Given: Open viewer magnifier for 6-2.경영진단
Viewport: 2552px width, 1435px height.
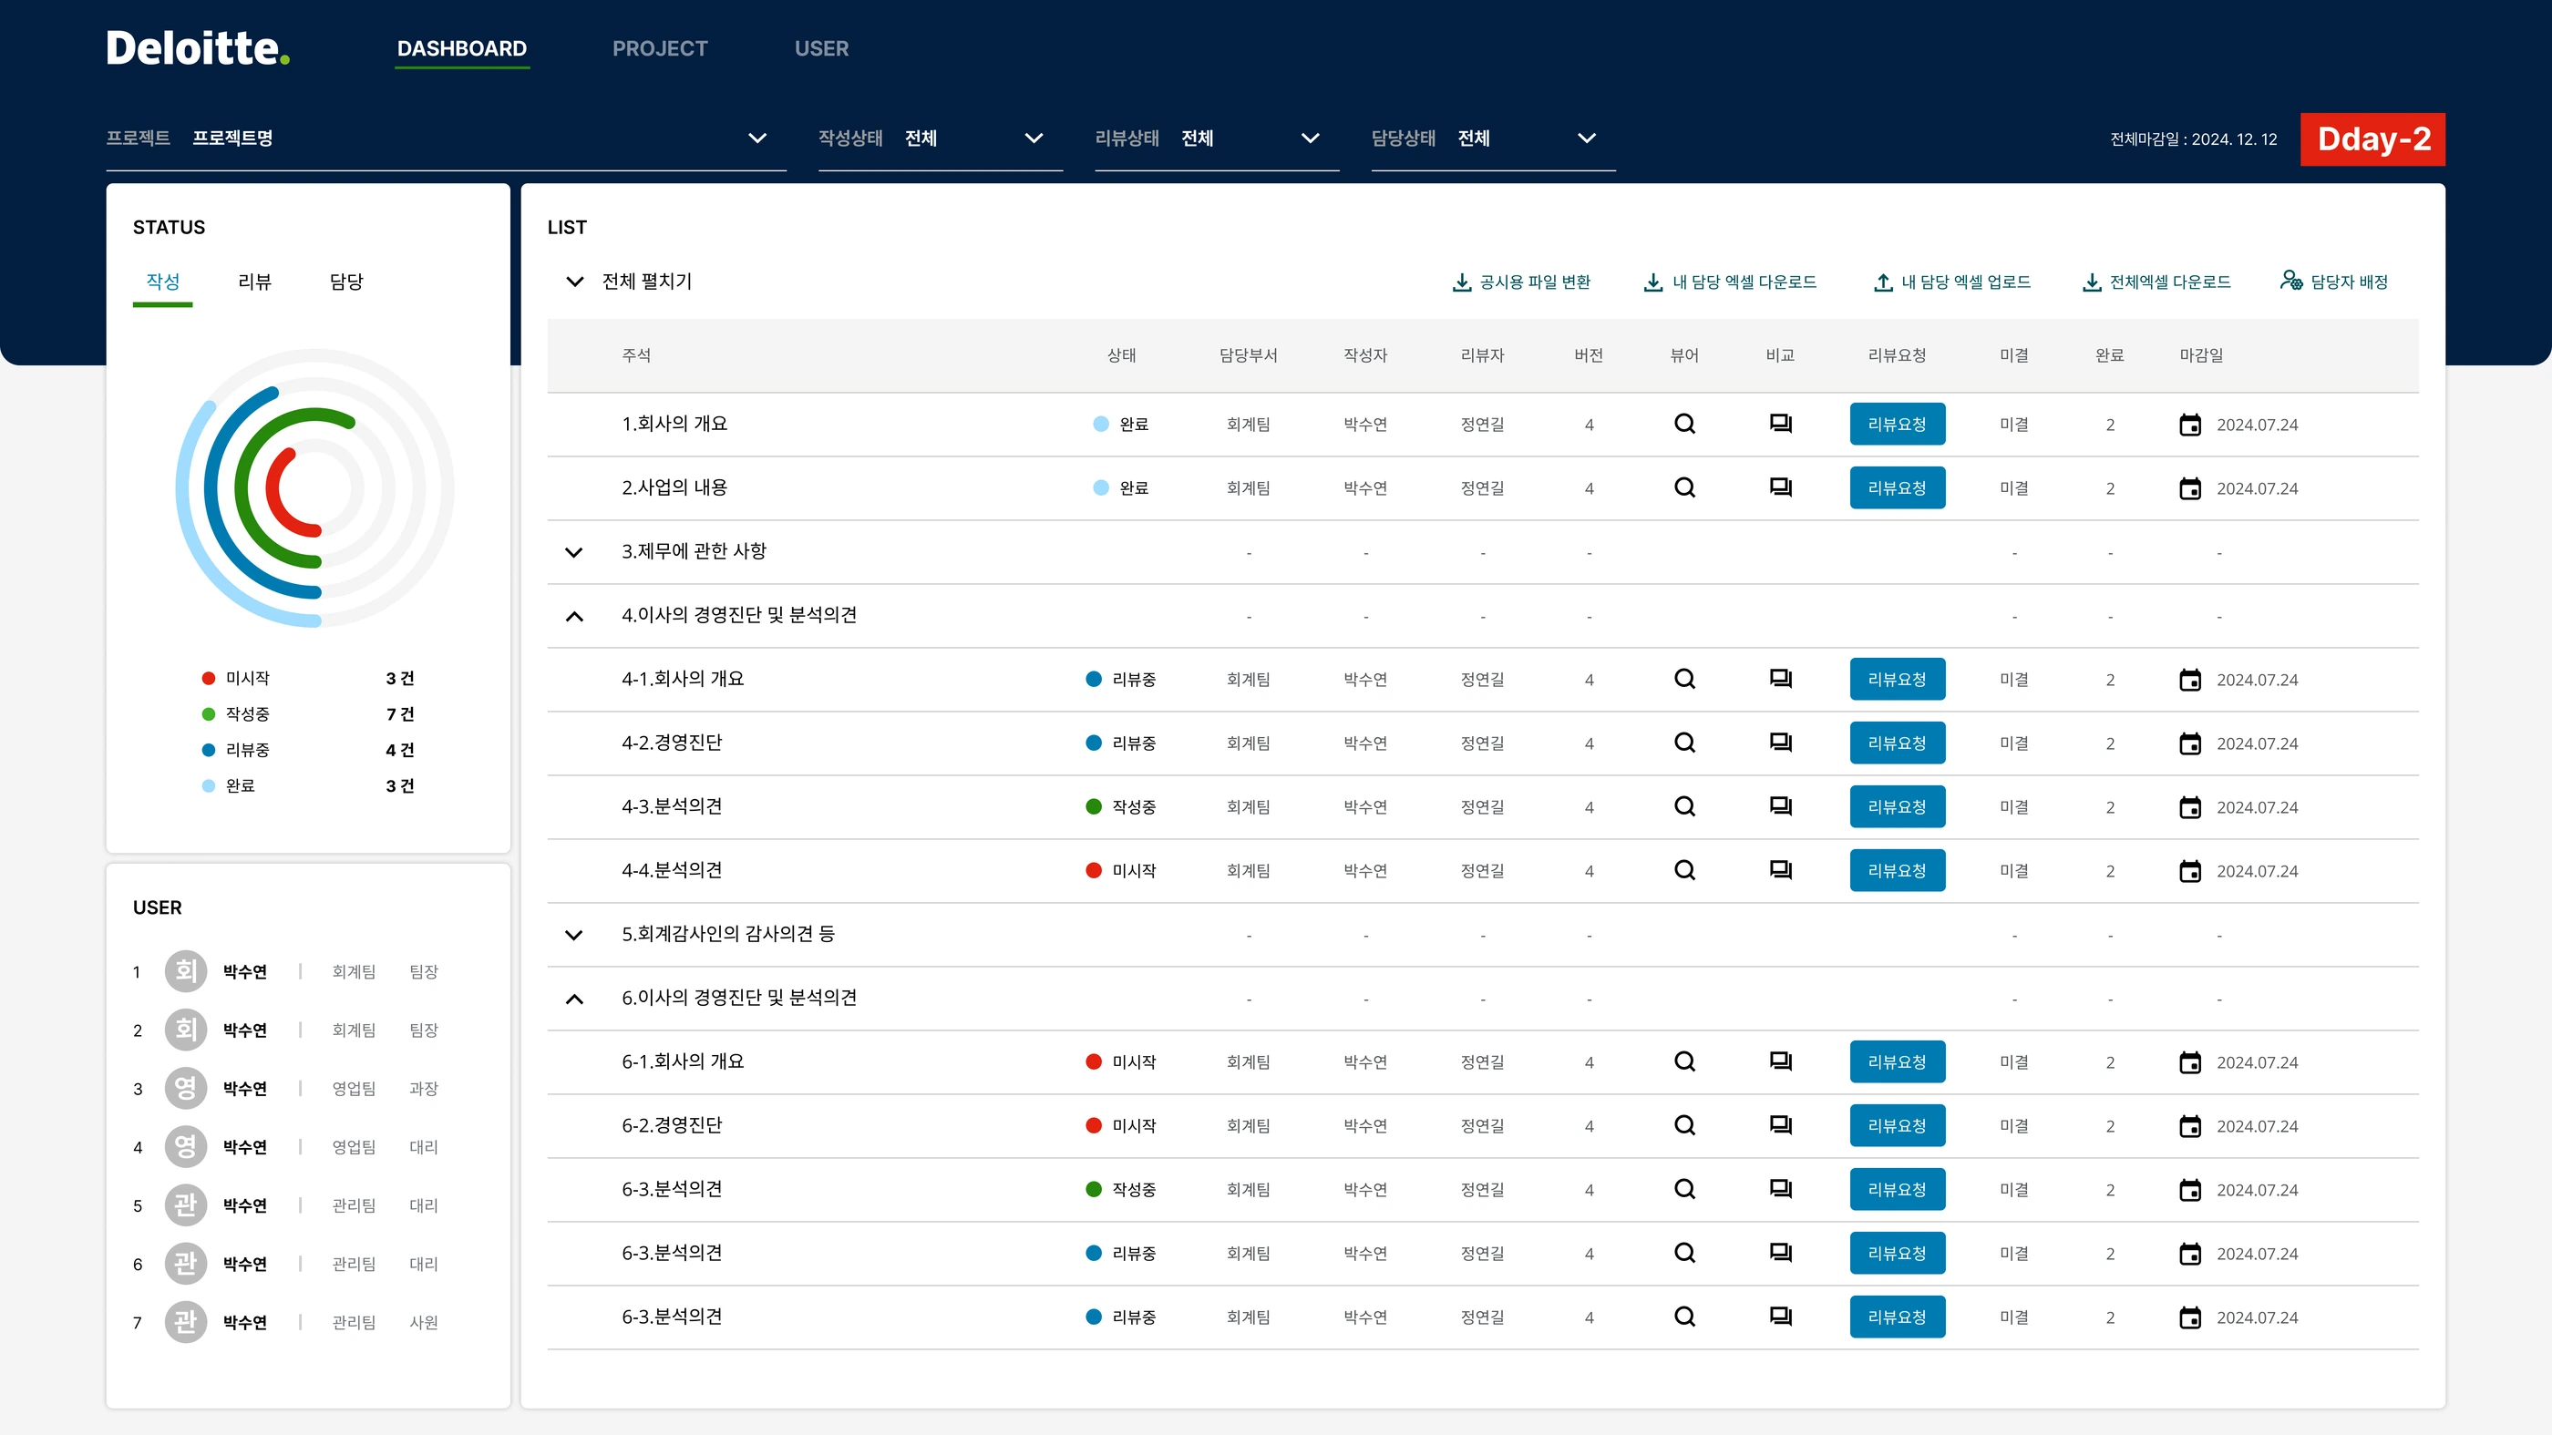Looking at the screenshot, I should click(x=1684, y=1125).
